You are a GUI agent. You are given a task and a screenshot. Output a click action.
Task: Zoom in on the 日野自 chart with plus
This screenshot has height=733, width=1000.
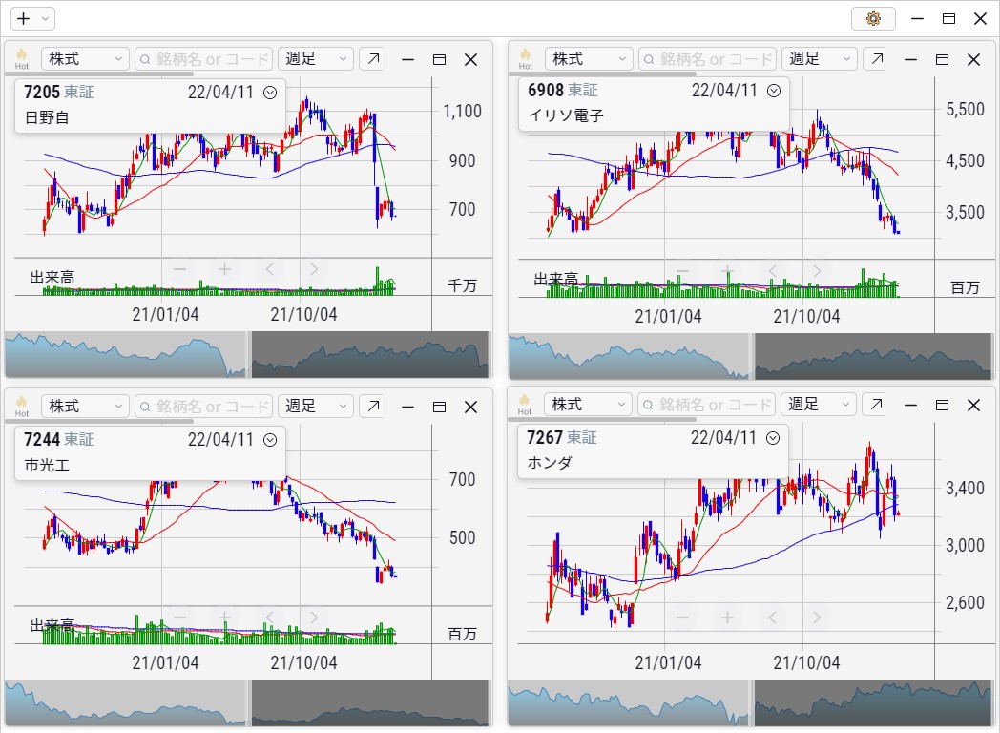pos(225,269)
